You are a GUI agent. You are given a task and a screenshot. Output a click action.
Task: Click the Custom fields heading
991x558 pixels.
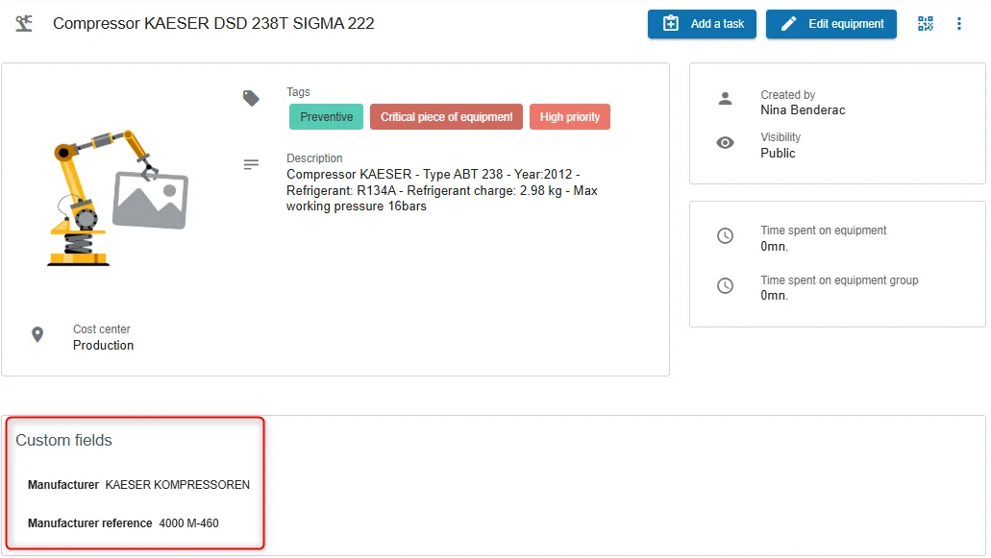(x=63, y=440)
